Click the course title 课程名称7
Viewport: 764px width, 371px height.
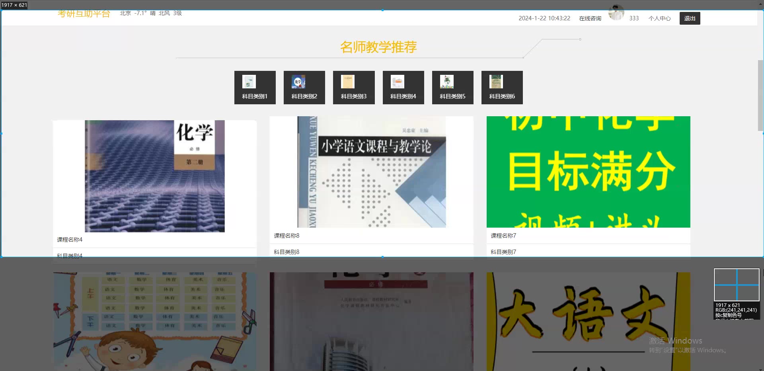pyautogui.click(x=503, y=236)
